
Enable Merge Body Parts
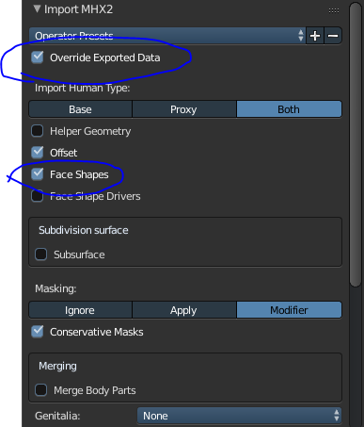[x=41, y=390]
